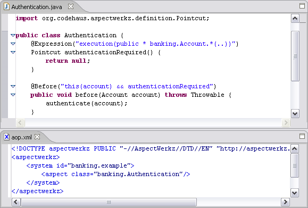Click scroll up arrow in aop.xml editor
Screen dimensions: 308x208
pos(295,148)
